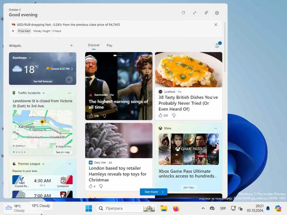
Task: Expand the Kamloops location dropdown
Action: click(30, 58)
